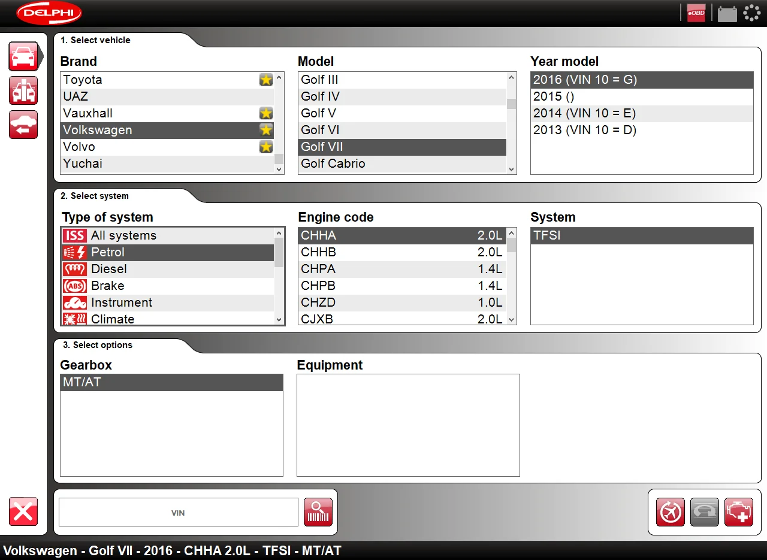Choose Petrol system type
This screenshot has width=767, height=560.
(168, 252)
